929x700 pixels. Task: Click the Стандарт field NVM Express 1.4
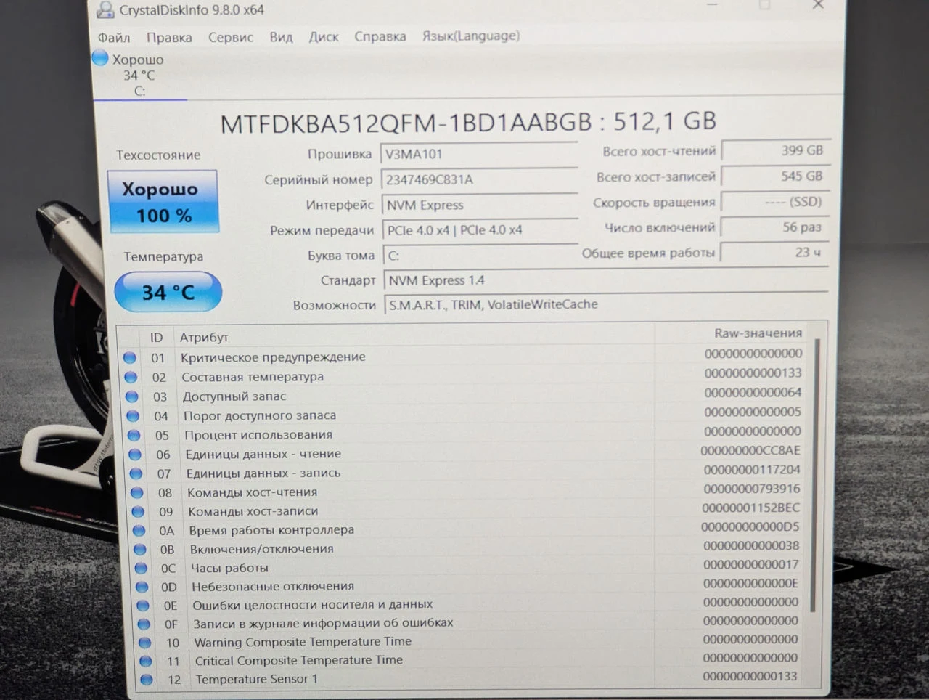coord(606,280)
